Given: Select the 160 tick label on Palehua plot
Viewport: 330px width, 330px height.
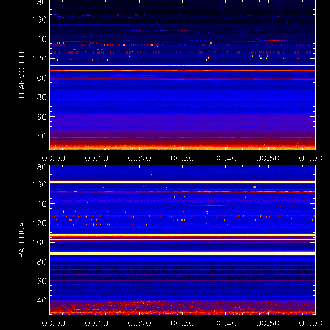Looking at the screenshot, I should [39, 184].
